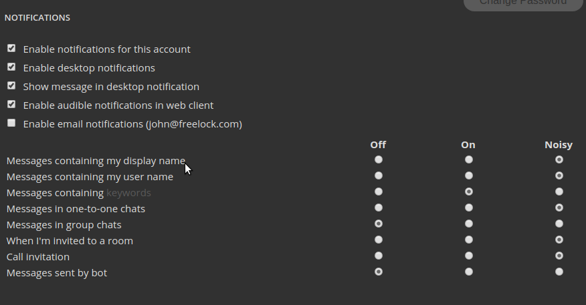Set display name messages to Off
This screenshot has height=305, width=586.
379,160
